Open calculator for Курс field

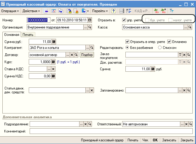53,62
